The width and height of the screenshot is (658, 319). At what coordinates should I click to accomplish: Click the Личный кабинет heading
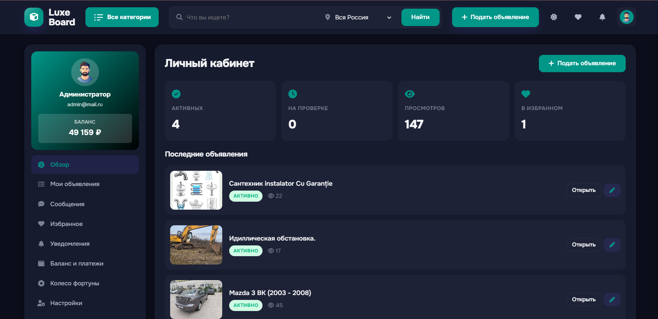pos(210,63)
